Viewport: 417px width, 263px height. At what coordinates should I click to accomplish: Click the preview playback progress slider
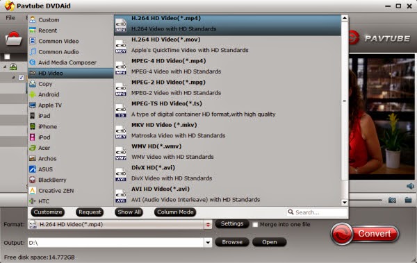coord(366,200)
